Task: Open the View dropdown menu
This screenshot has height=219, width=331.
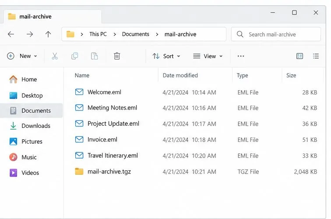Action: tap(208, 56)
